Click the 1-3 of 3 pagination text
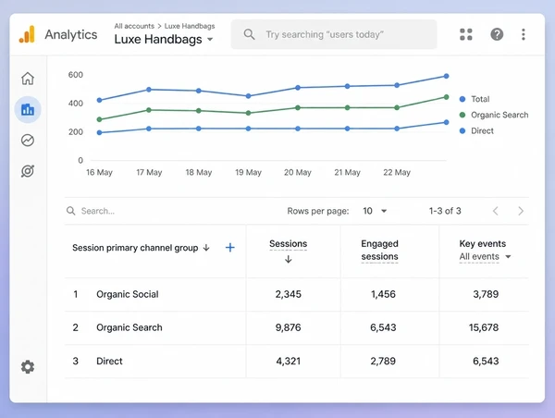Image resolution: width=555 pixels, height=418 pixels. (x=445, y=211)
